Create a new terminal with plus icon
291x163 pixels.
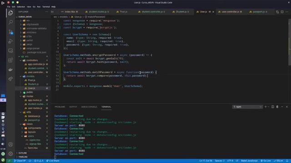(x=266, y=107)
